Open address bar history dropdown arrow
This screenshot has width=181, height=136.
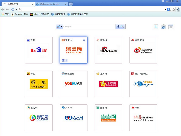[x=165, y=9]
